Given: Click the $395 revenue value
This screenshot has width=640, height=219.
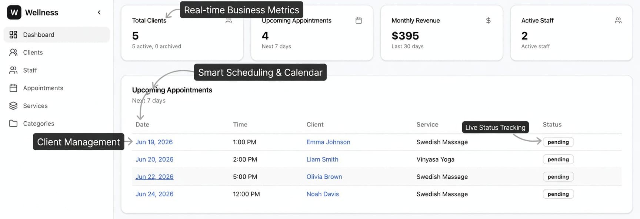Looking at the screenshot, I should coord(405,36).
